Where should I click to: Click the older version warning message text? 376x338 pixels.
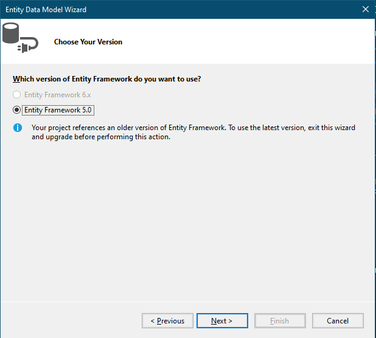click(x=193, y=133)
